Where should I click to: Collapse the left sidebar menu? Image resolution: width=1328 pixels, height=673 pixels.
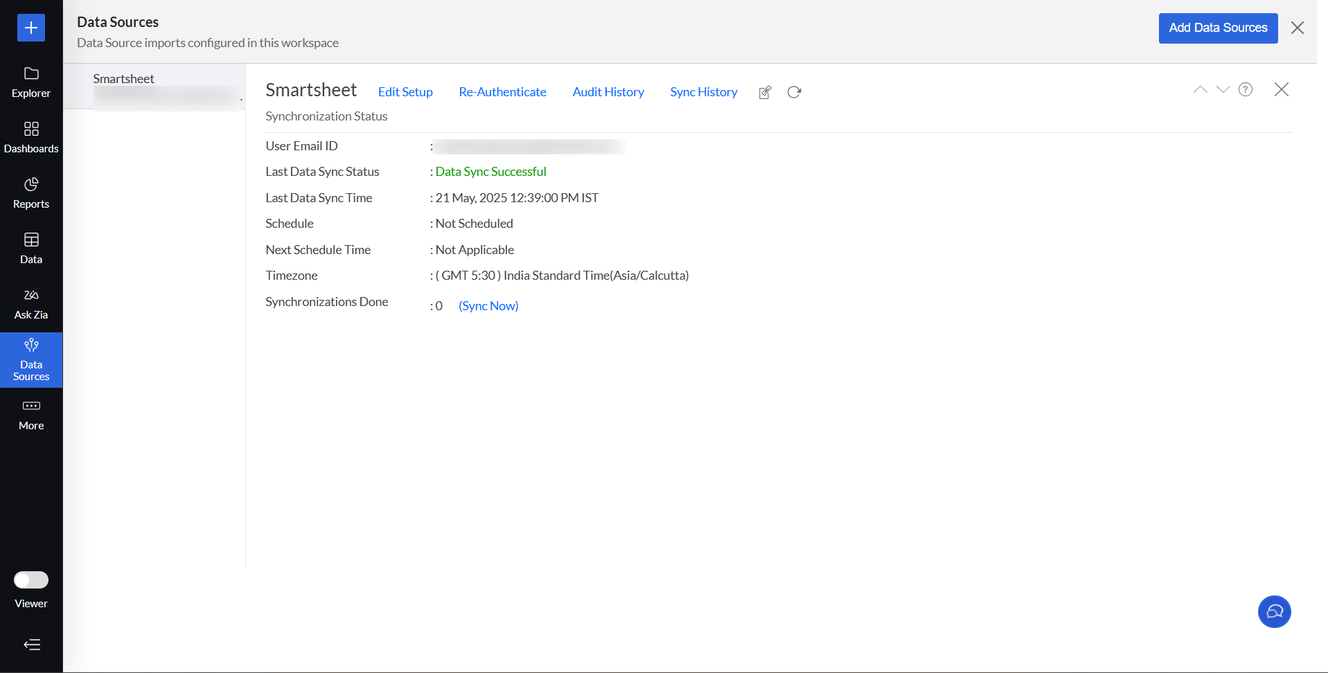pyautogui.click(x=32, y=645)
